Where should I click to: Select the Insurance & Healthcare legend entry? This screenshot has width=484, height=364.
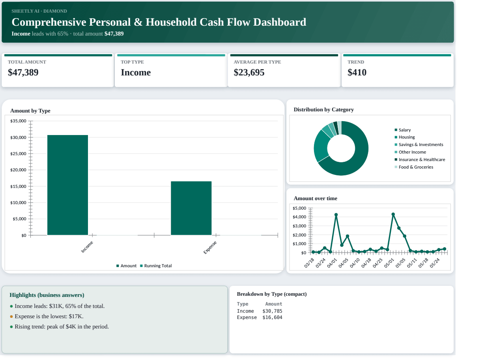(420, 159)
